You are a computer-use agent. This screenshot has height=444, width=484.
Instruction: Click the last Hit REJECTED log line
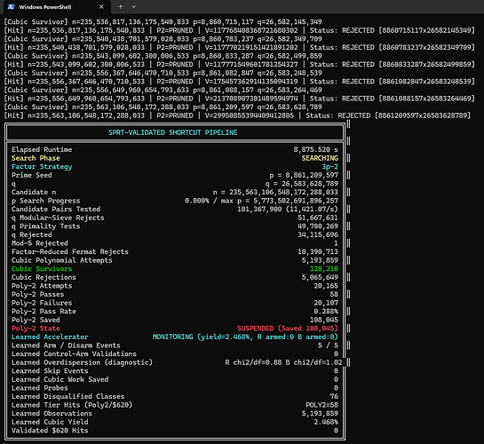(237, 115)
